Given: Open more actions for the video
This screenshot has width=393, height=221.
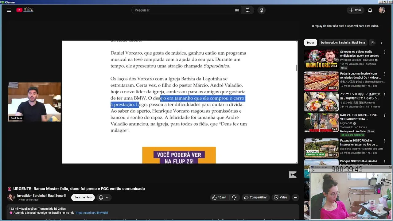Looking at the screenshot, I should 295,197.
